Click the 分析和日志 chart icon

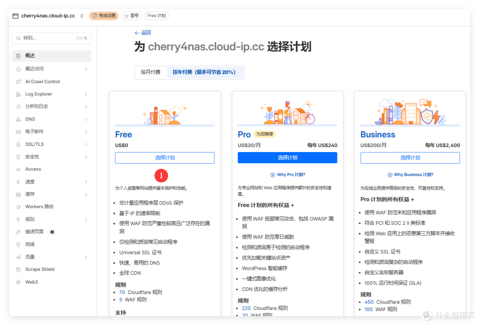point(18,106)
